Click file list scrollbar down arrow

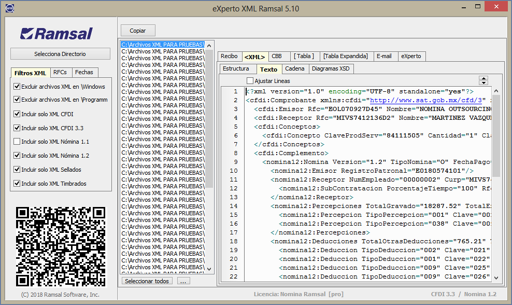209,269
